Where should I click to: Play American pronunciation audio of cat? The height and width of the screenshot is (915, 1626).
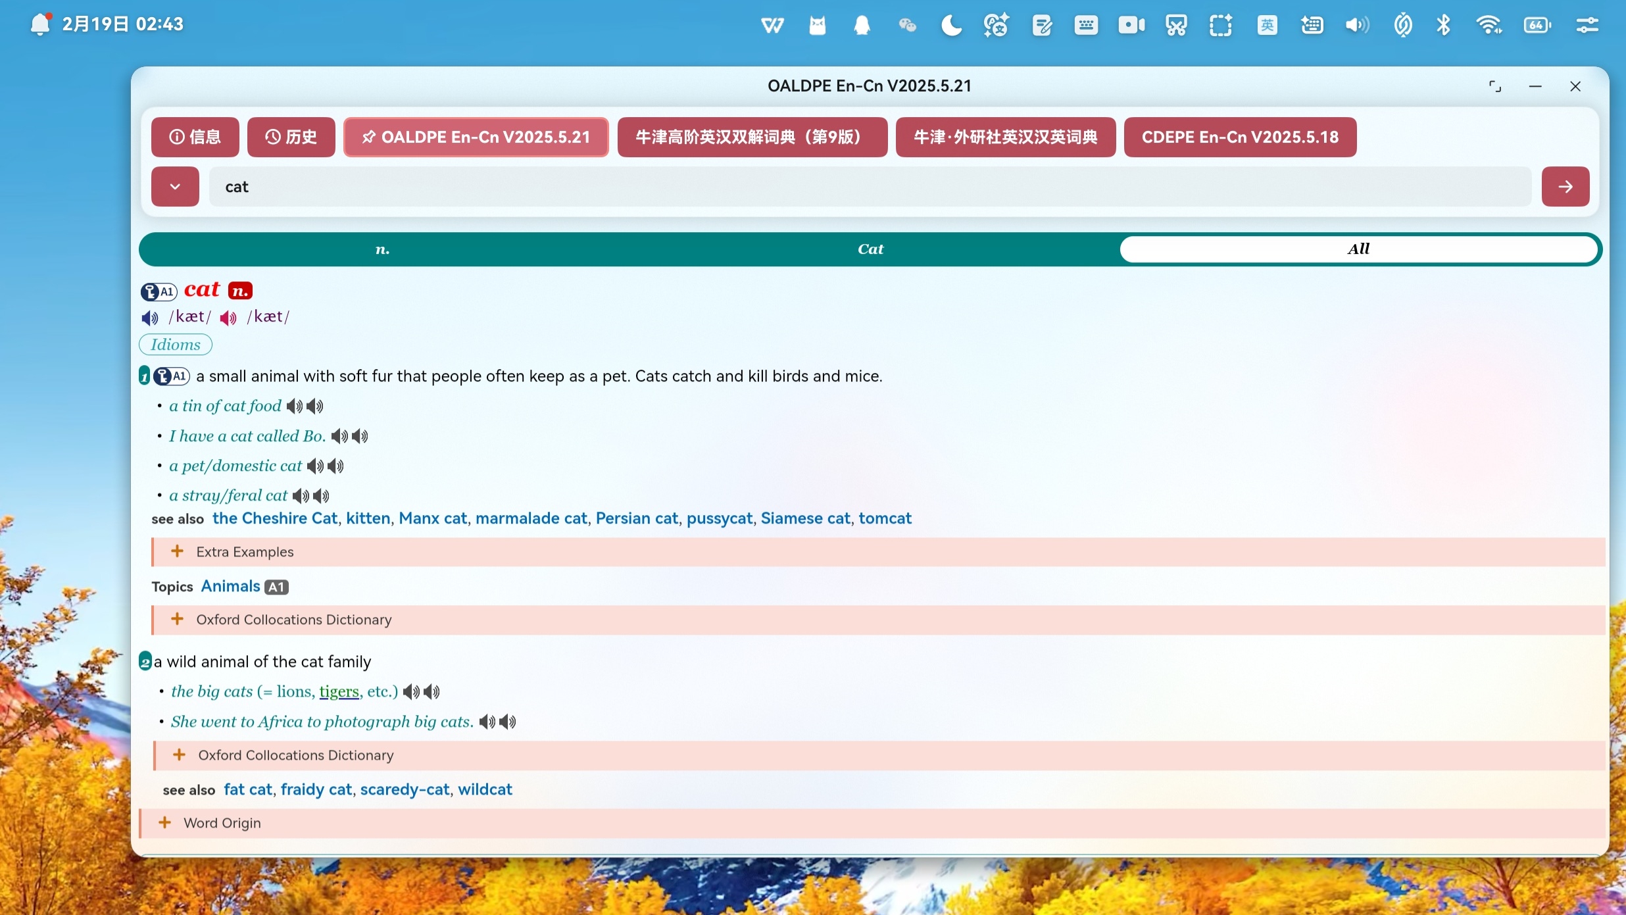(228, 318)
